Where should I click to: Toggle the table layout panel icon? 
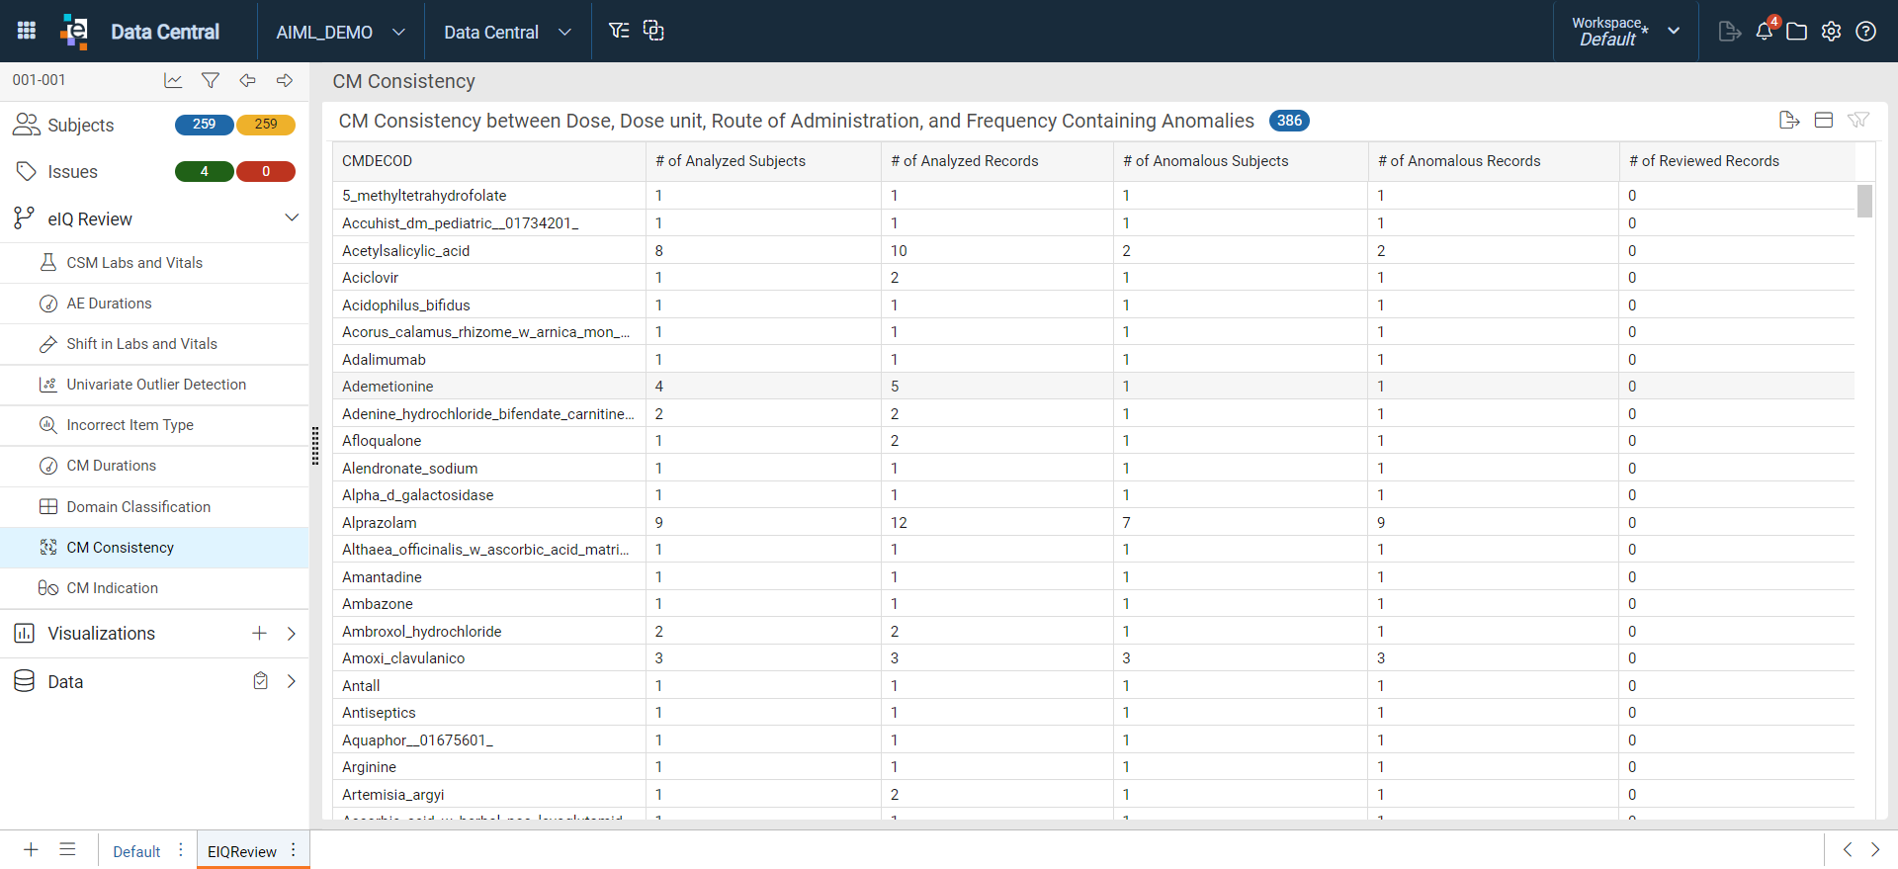(x=1824, y=120)
